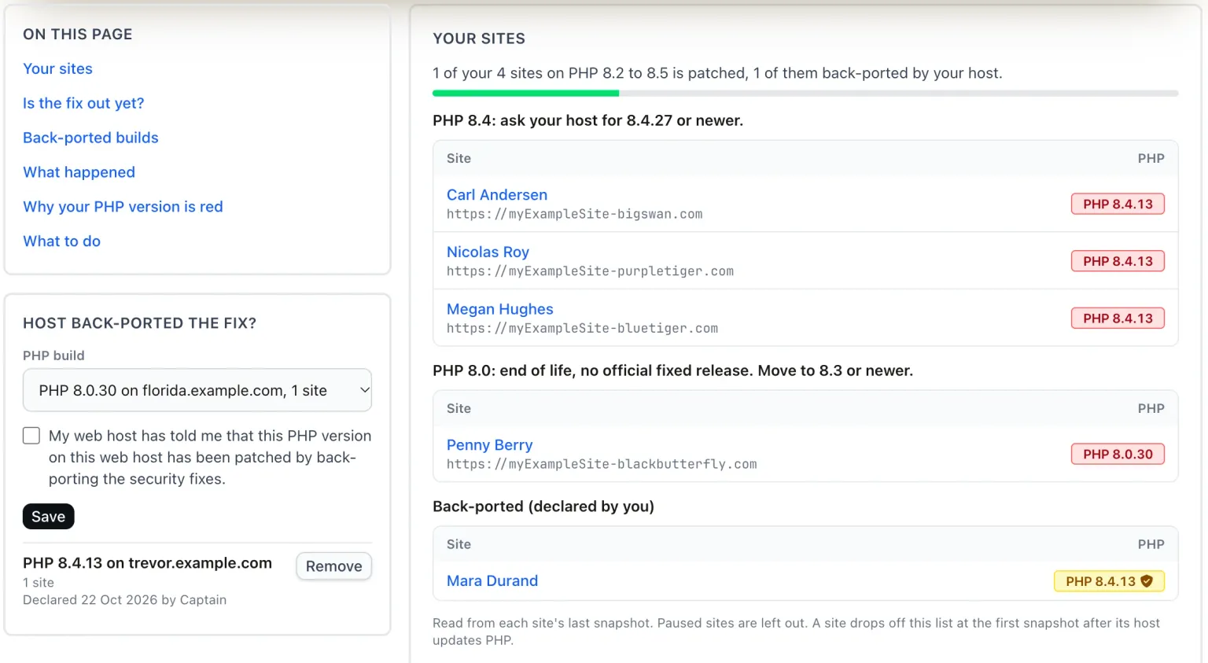Open the Megan Hughes site
The image size is (1208, 663).
point(500,309)
